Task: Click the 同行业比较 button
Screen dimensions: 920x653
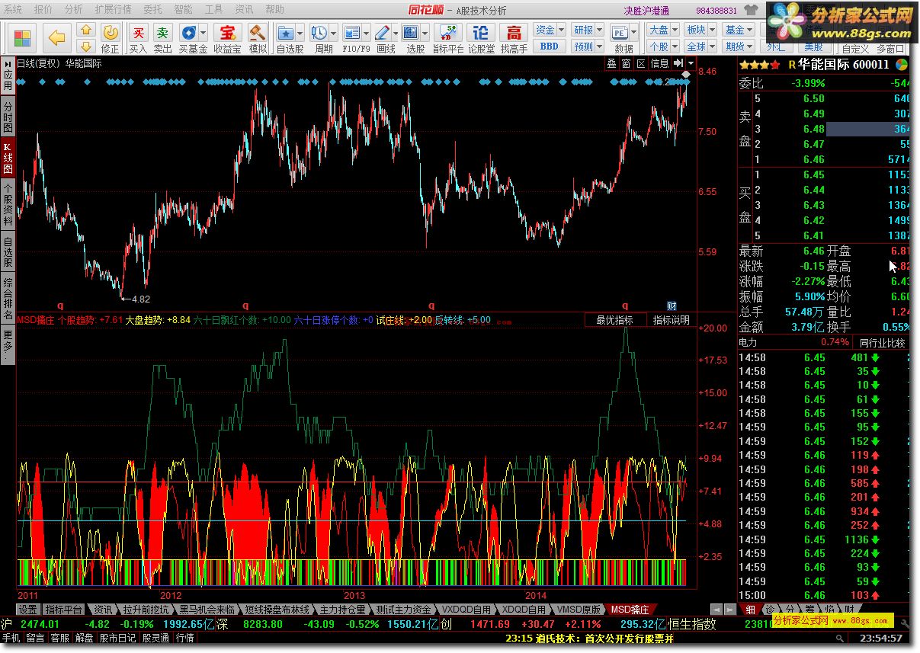Action: click(x=882, y=343)
